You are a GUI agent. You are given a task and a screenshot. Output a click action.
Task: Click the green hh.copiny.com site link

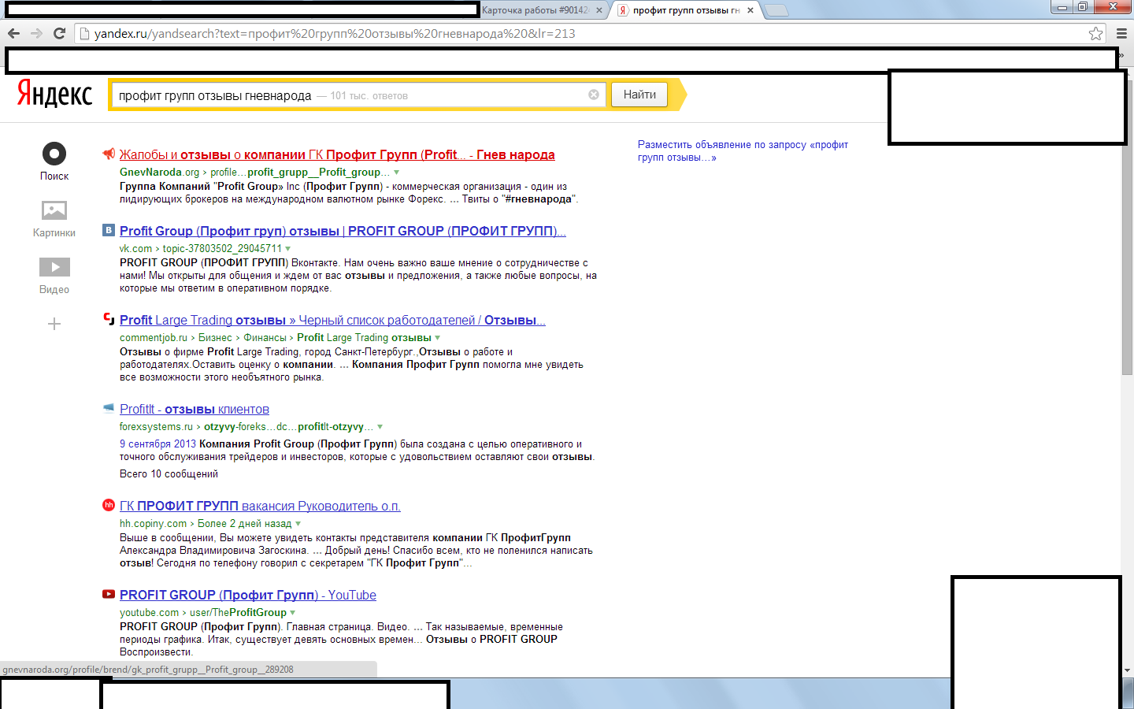(x=154, y=523)
